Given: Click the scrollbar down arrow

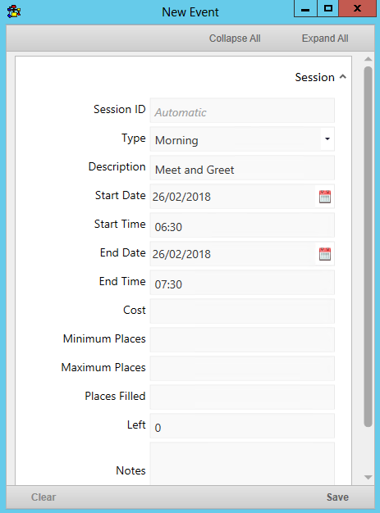Looking at the screenshot, I should [368, 477].
